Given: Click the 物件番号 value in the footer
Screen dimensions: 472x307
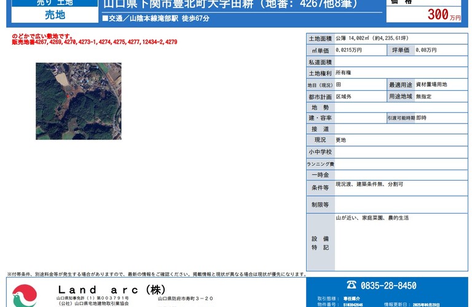Looking at the screenshot, I should [x=353, y=305].
